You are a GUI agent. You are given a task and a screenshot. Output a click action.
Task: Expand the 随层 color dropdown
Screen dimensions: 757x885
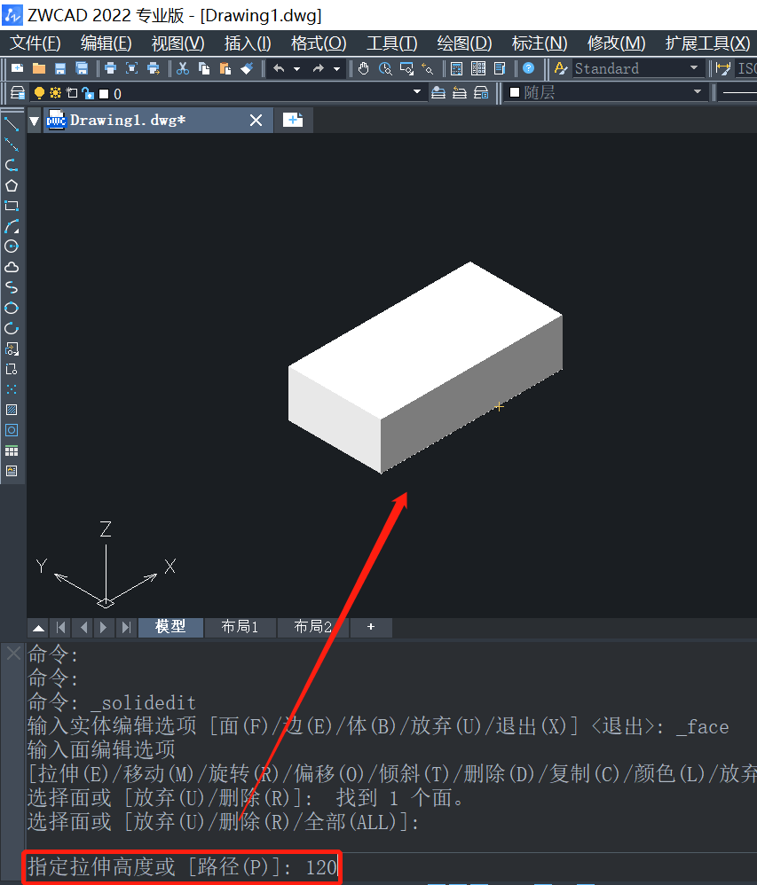tap(698, 92)
